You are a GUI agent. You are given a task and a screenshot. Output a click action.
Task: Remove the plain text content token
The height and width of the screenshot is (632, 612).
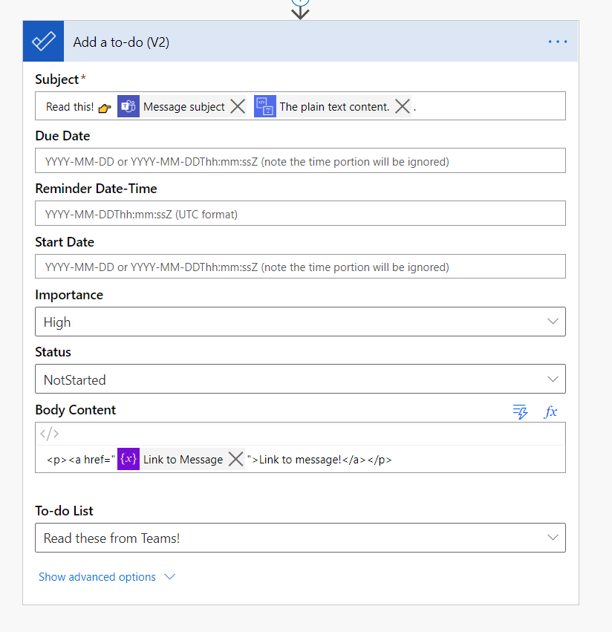(402, 106)
